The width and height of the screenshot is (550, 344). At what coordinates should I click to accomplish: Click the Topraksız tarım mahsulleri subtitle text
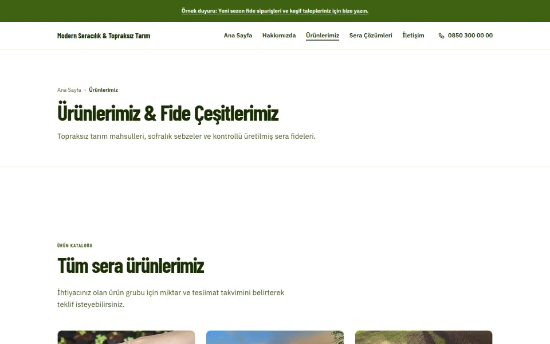tap(186, 136)
